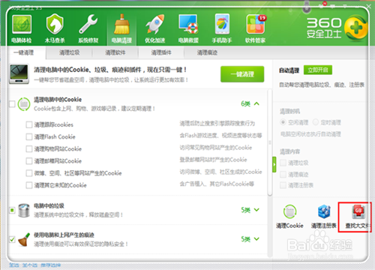The height and width of the screenshot is (270, 375).
Task: Close the 360 window with X
Action: [x=369, y=6]
